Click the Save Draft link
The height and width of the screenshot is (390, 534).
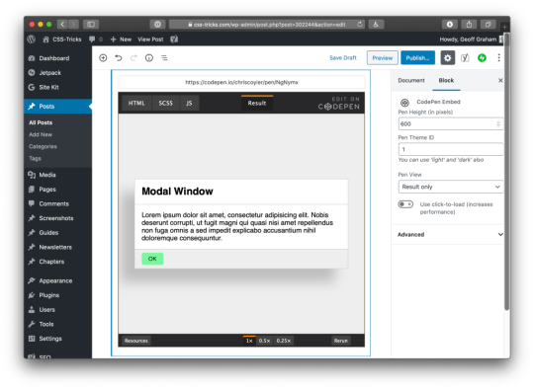coord(343,58)
